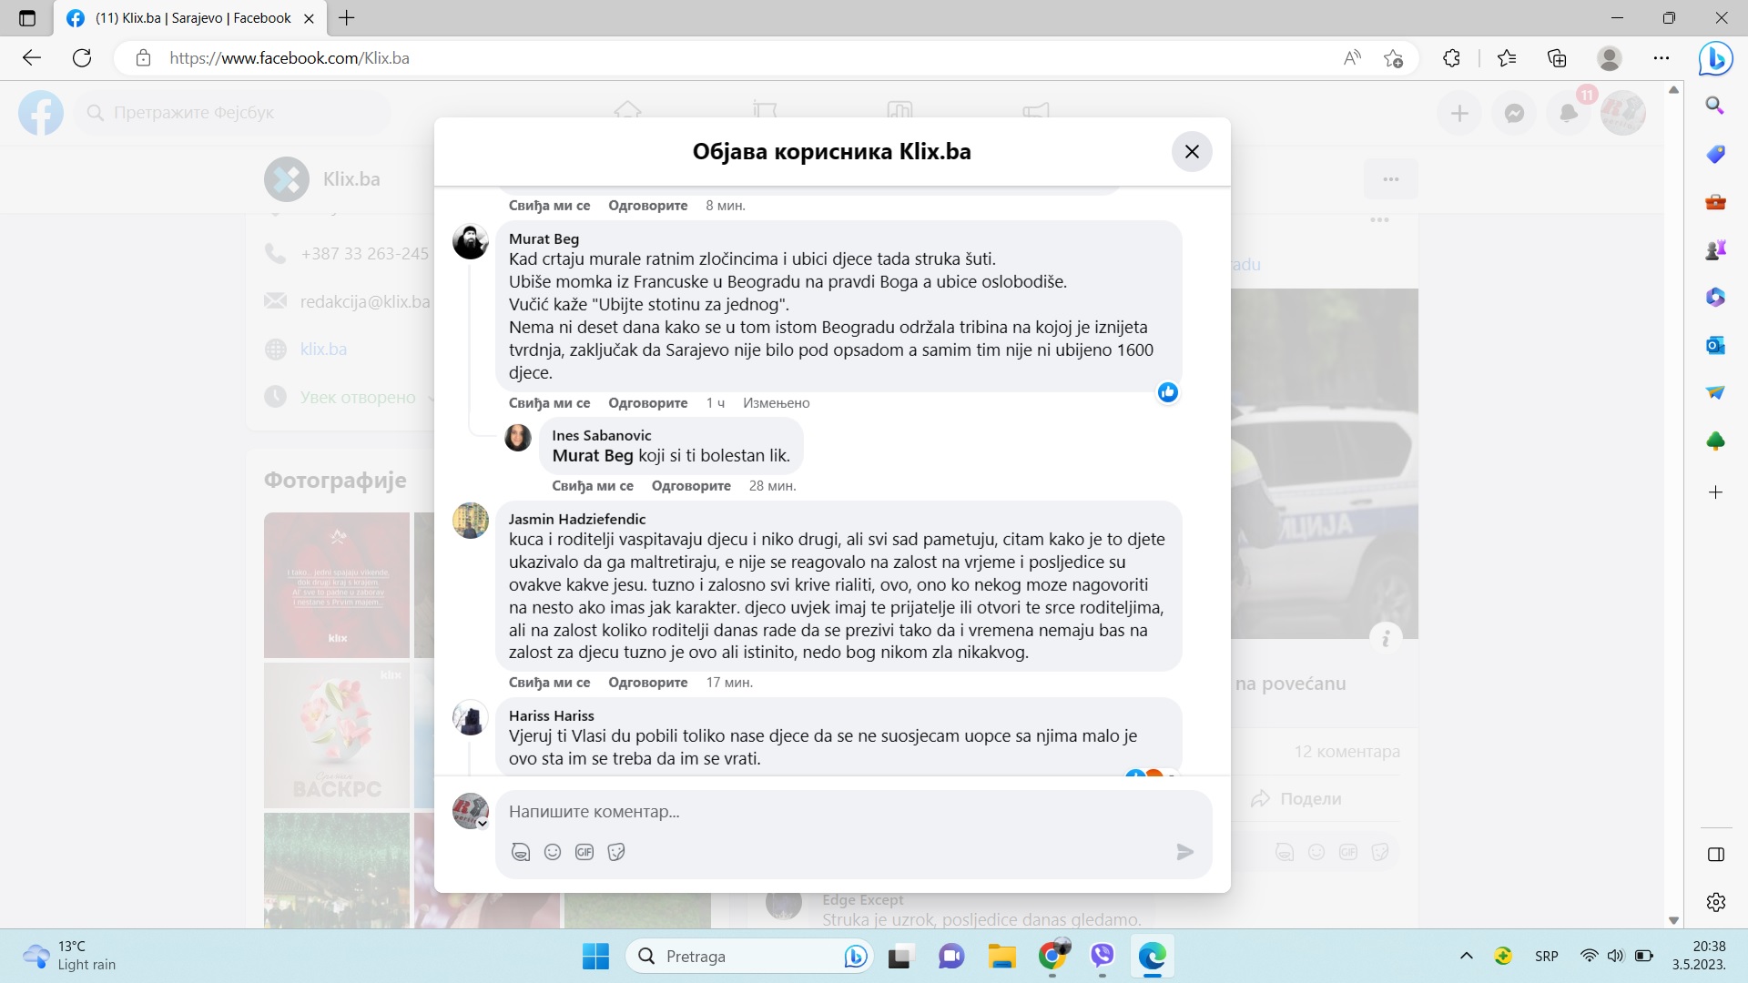Click the Подели share button
The image size is (1748, 983).
pos(1296,799)
